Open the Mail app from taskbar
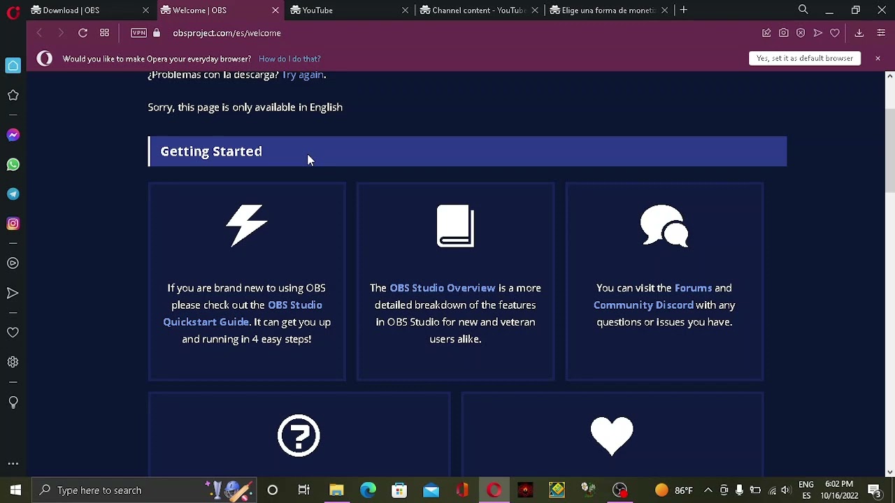895x503 pixels. 431,490
